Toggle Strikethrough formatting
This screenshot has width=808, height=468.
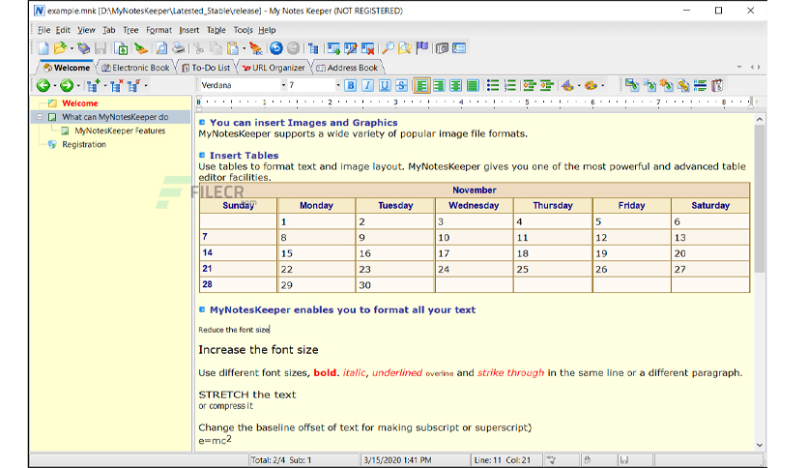pos(401,85)
